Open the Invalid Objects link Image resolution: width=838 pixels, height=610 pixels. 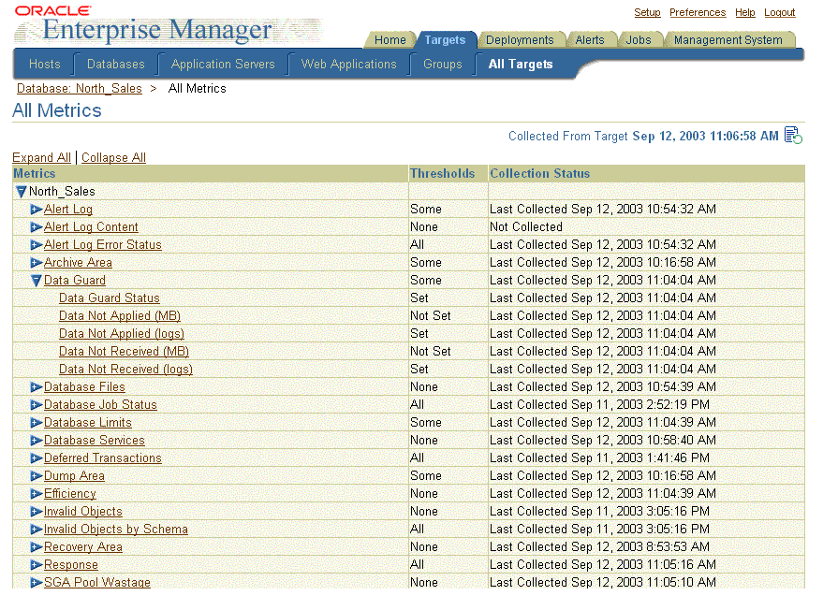82,512
